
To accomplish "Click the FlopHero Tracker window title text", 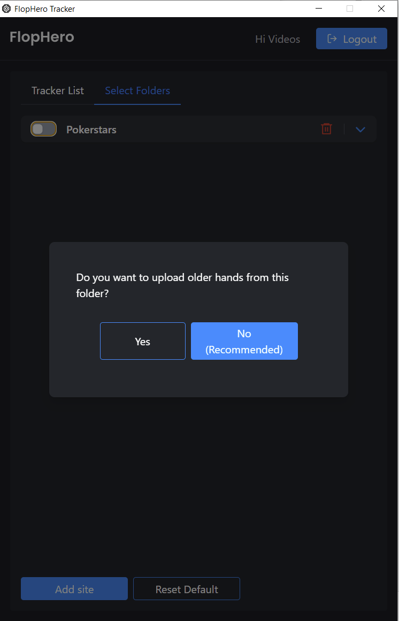I will point(45,9).
